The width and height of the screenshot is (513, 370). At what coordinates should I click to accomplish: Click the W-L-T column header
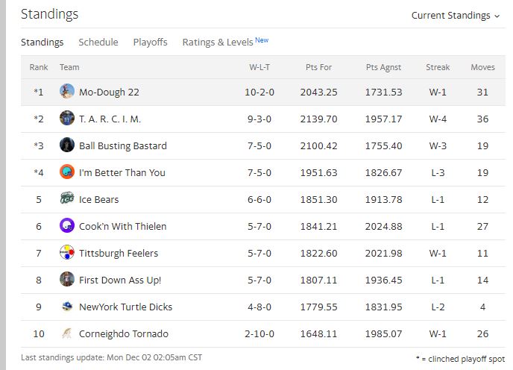click(x=259, y=67)
